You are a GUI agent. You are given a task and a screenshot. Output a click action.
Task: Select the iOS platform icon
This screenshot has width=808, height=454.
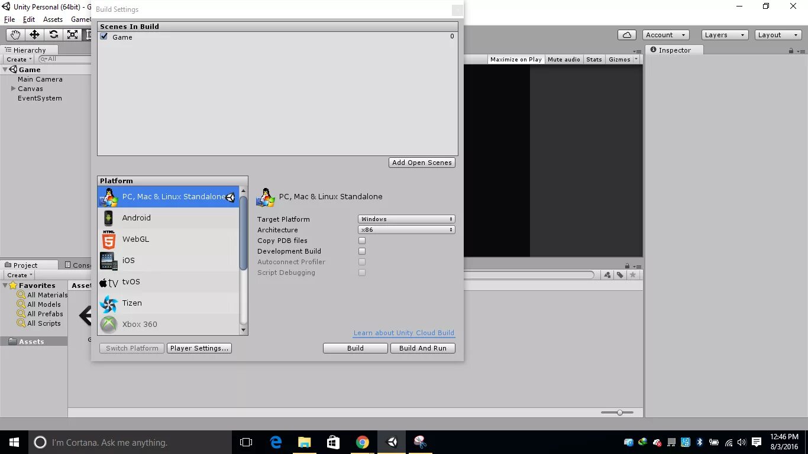click(109, 261)
